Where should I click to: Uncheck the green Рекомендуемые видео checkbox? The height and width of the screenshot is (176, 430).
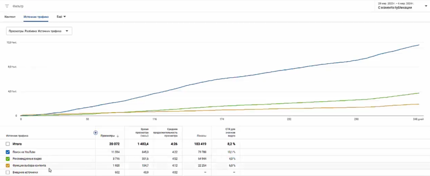click(x=8, y=159)
